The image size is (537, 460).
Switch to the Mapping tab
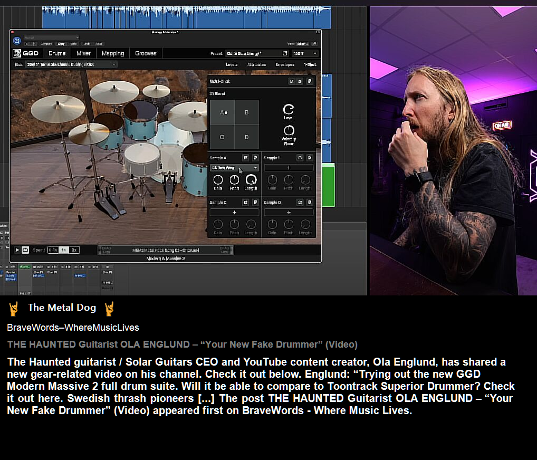[x=113, y=53]
